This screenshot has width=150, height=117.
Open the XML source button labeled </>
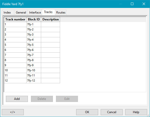pos(13,112)
